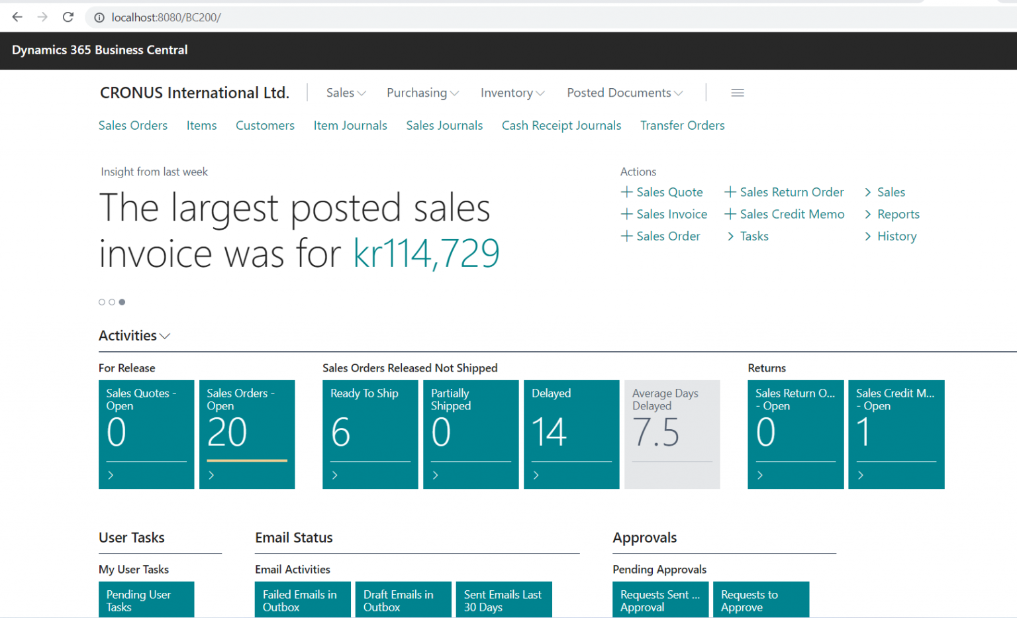
Task: Click chevron icon beside Reports action
Action: pos(867,215)
